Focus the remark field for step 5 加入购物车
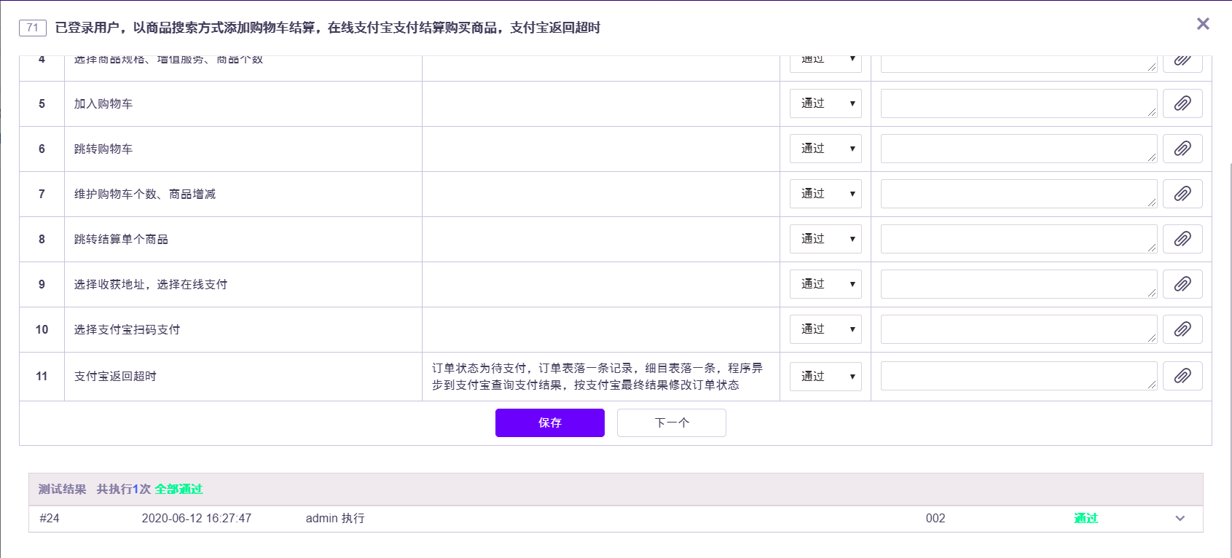This screenshot has height=558, width=1232. click(x=1019, y=103)
